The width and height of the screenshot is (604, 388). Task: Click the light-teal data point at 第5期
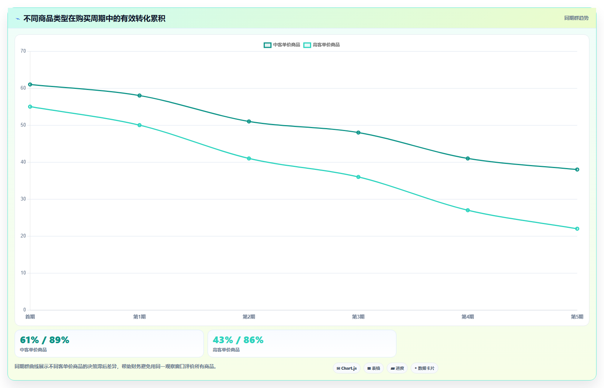577,229
